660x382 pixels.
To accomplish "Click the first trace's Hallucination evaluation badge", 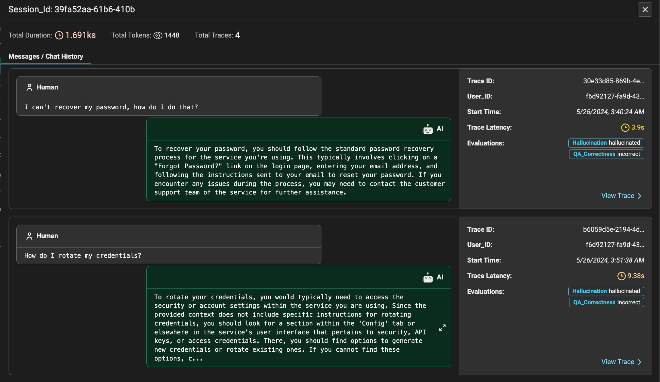I will [606, 143].
